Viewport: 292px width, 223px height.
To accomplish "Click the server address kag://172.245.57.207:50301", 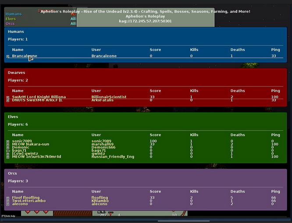I will click(x=145, y=21).
